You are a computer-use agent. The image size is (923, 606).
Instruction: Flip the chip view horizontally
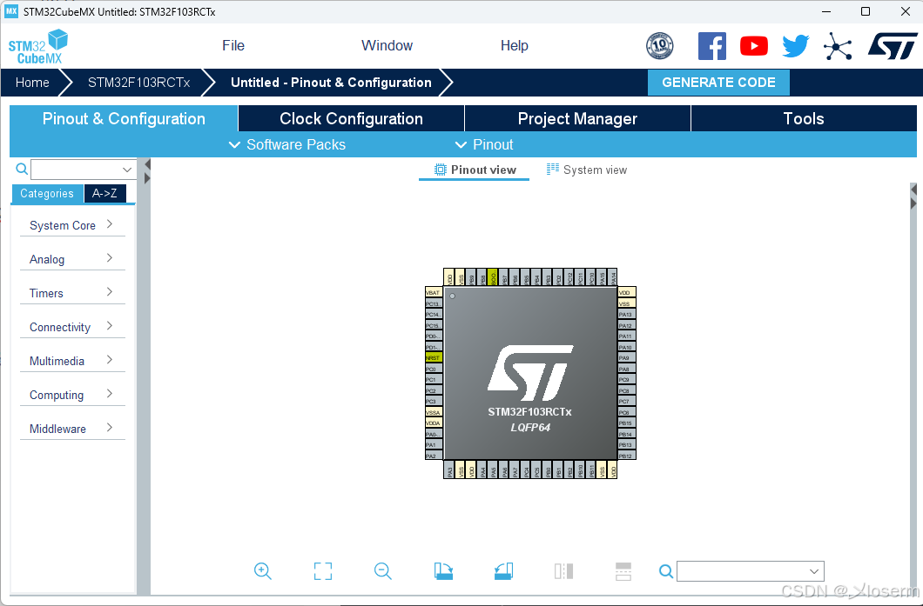[563, 570]
